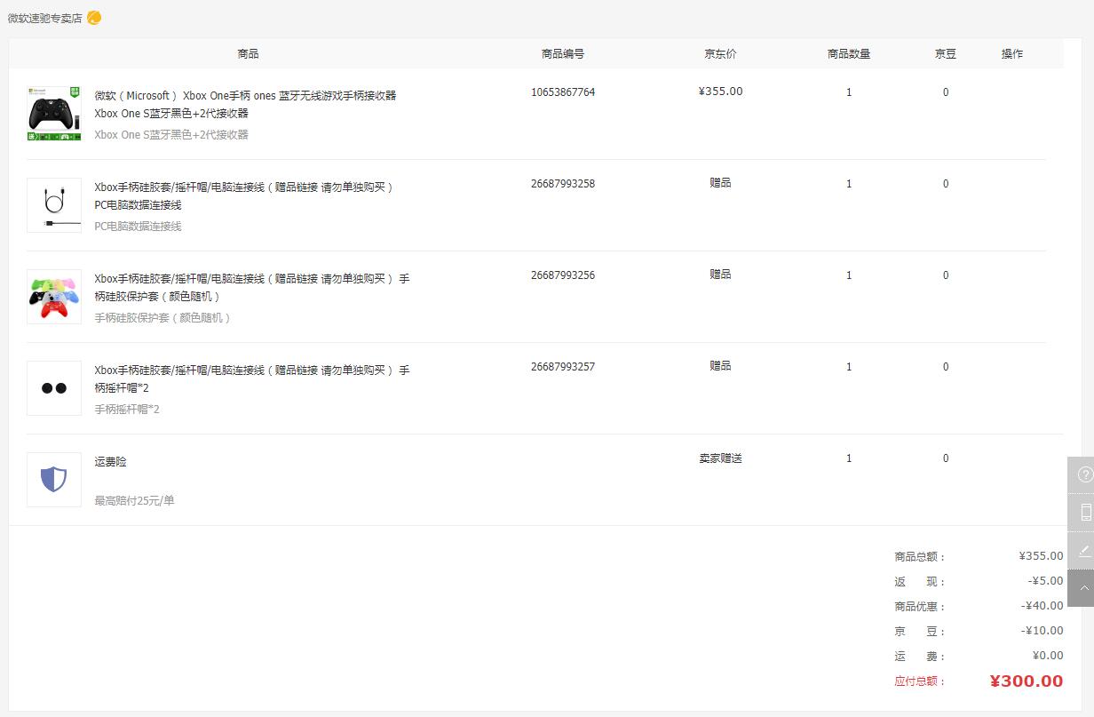Click the 手柄硅胶保护套 product title
Viewport: 1094px width, 717px height.
(251, 287)
